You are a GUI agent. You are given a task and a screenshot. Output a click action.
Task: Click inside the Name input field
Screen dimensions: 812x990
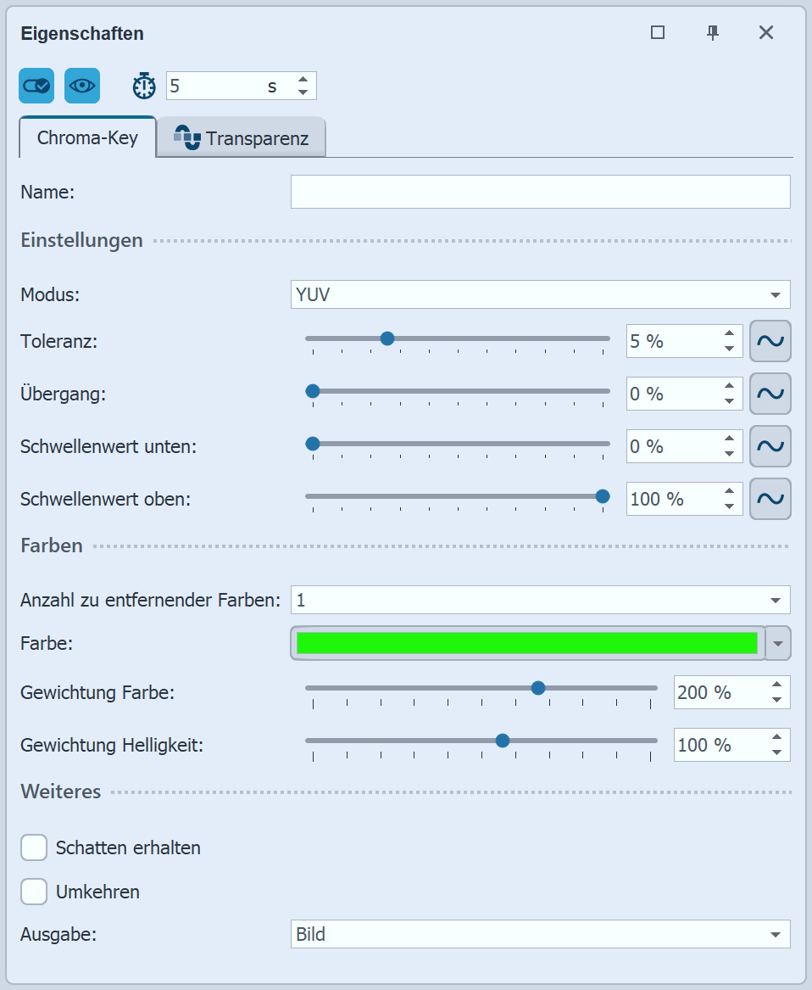540,192
